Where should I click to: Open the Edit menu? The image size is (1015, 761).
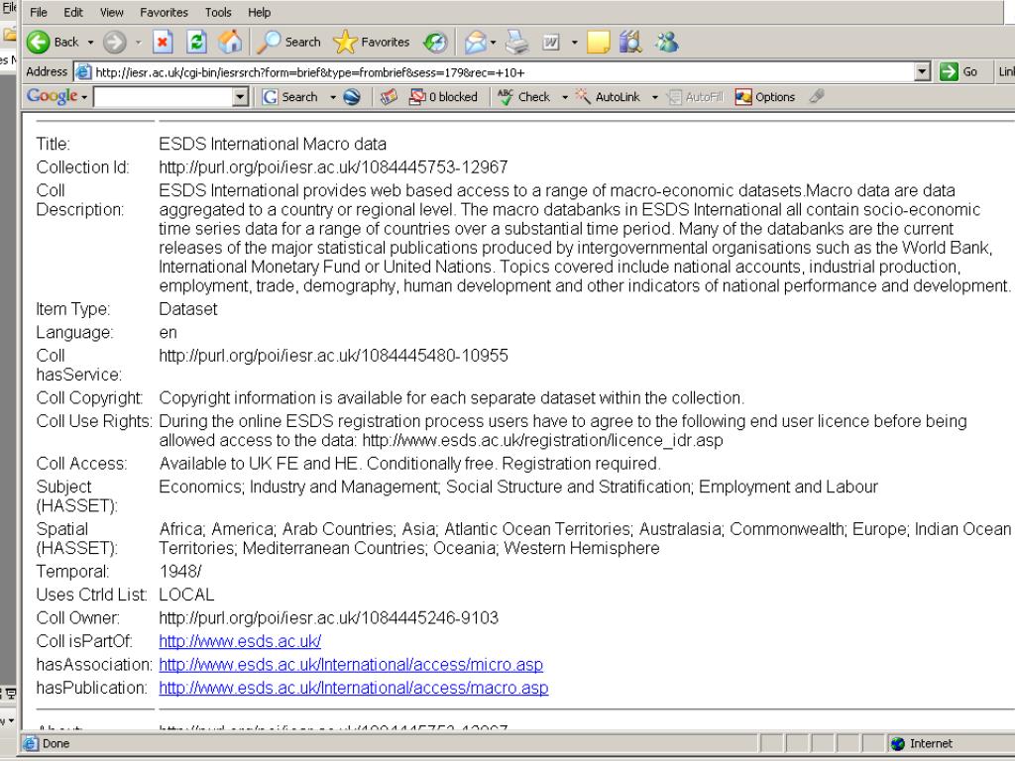coord(73,12)
